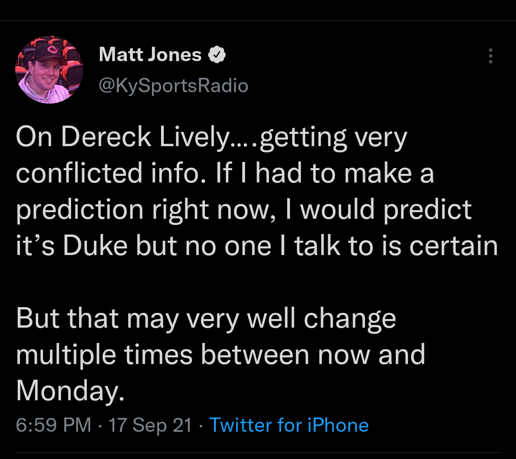516x459 pixels.
Task: Open the Twitter for iPhone source link
Action: click(289, 425)
